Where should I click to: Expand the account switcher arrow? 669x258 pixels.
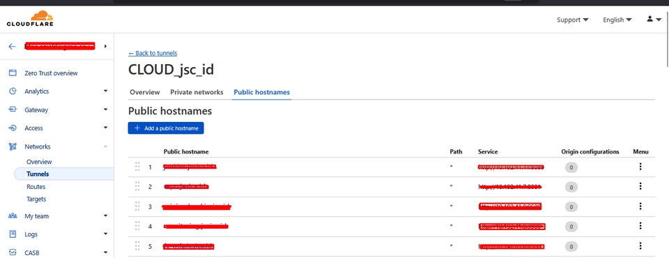click(x=105, y=46)
